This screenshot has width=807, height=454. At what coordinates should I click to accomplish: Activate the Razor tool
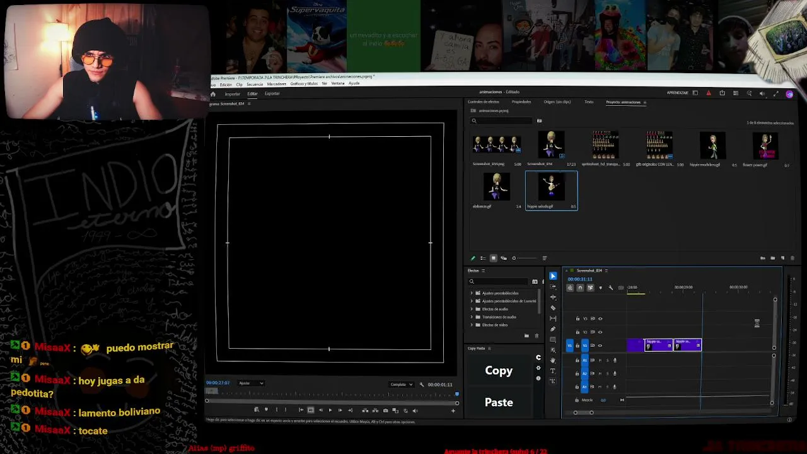pos(553,308)
